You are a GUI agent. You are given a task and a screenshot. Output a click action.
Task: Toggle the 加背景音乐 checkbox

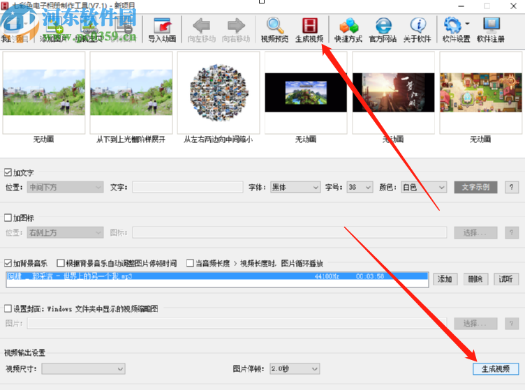click(x=8, y=263)
